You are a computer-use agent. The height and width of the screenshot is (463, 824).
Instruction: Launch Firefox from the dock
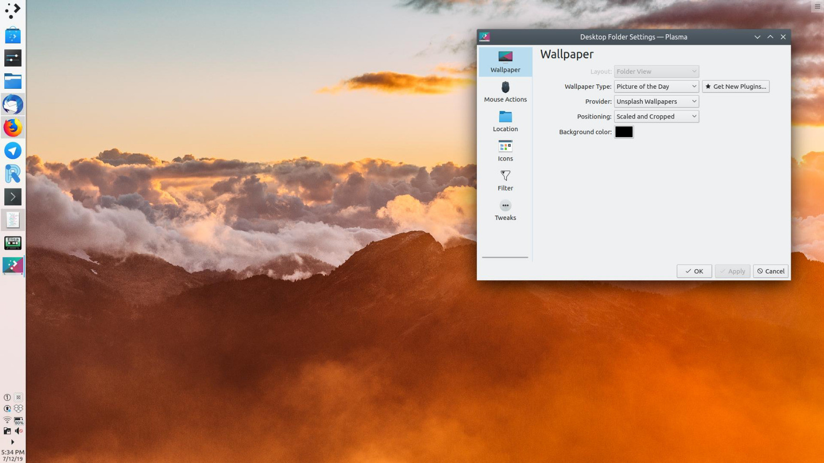pos(13,128)
